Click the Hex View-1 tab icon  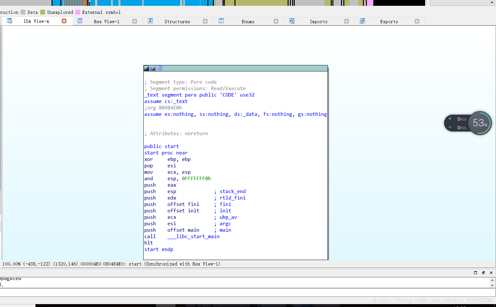point(80,21)
